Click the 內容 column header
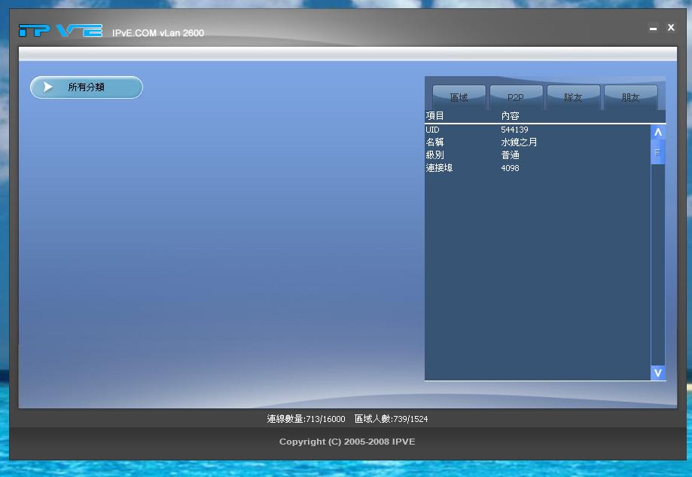Image resolution: width=692 pixels, height=477 pixels. pyautogui.click(x=511, y=116)
